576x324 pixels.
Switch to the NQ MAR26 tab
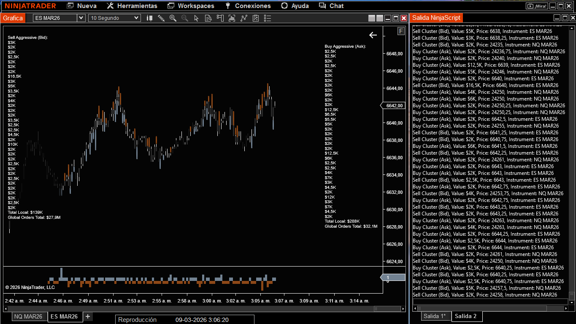point(29,316)
